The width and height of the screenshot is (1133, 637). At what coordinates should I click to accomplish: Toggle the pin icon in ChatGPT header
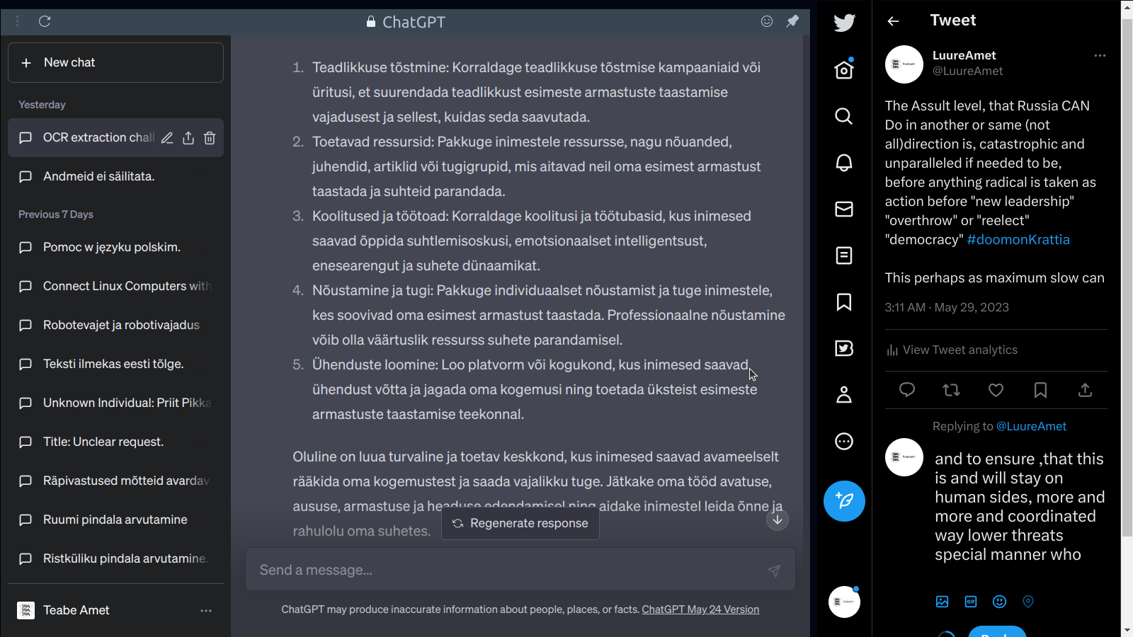(792, 21)
